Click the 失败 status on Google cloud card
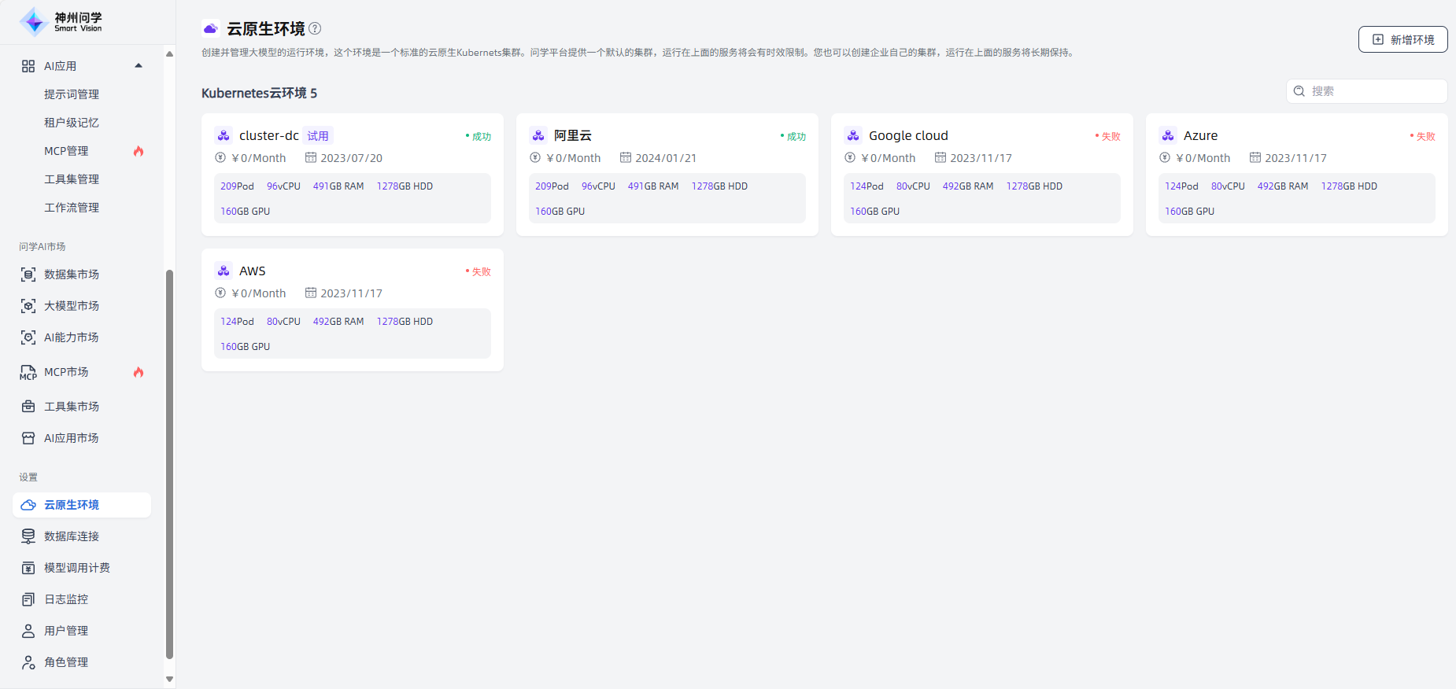1456x689 pixels. tap(1107, 136)
